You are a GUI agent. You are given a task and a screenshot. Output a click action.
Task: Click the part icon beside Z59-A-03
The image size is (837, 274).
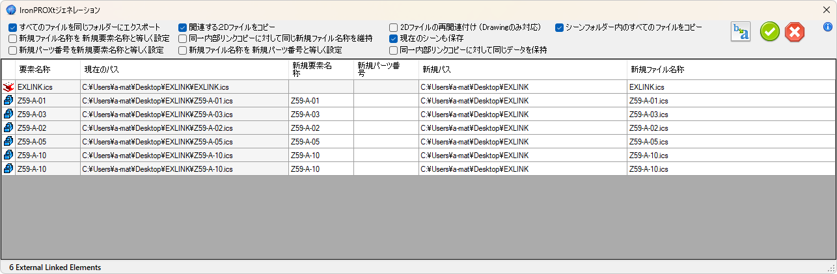[x=8, y=114]
